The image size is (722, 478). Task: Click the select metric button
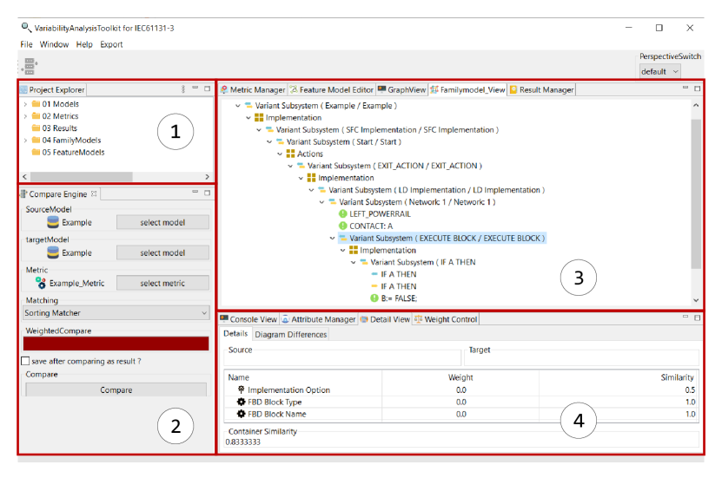tap(162, 283)
